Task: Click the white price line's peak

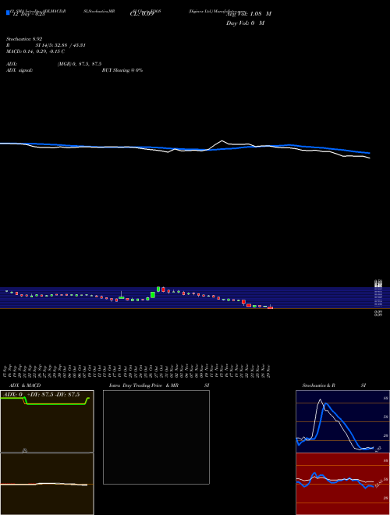Action: point(222,141)
